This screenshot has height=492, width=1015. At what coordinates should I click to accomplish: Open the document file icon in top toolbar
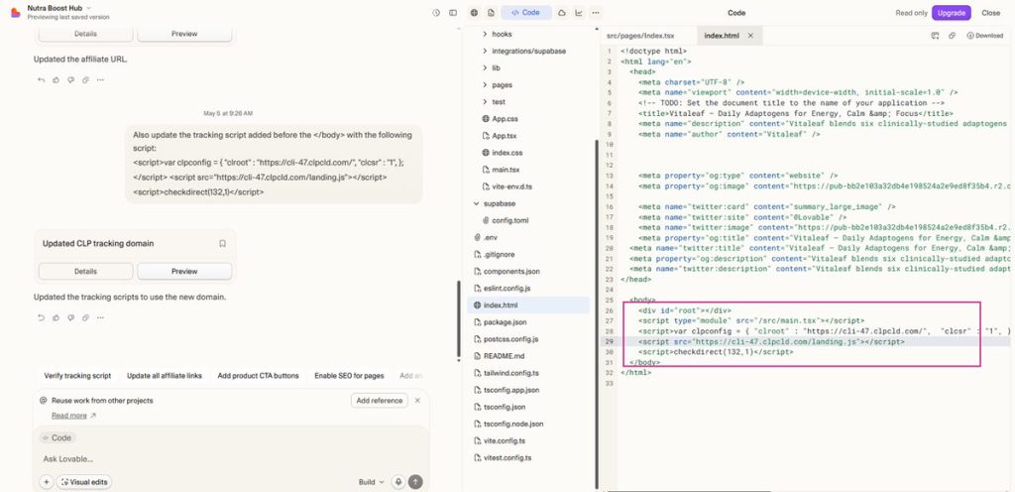click(x=492, y=13)
